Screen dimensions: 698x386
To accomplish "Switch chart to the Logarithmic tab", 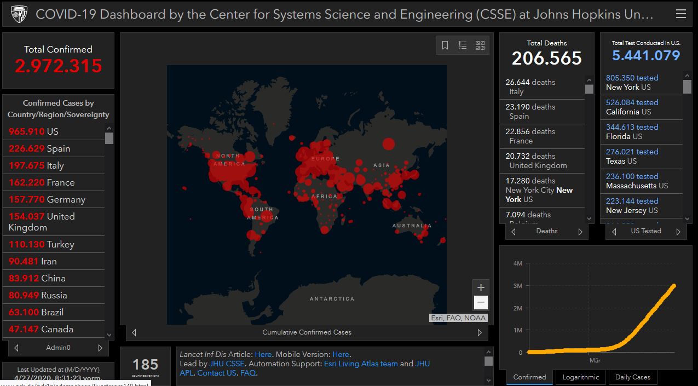I will [580, 377].
